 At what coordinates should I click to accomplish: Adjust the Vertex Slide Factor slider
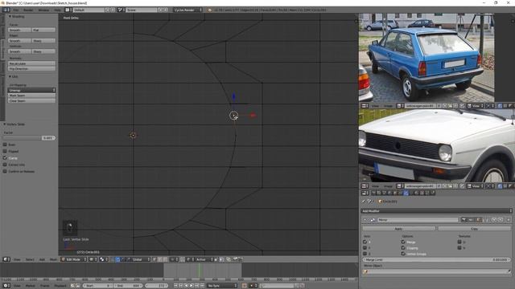(x=30, y=138)
